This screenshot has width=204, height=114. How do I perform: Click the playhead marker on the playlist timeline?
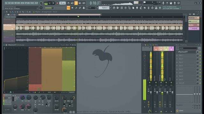(78, 16)
